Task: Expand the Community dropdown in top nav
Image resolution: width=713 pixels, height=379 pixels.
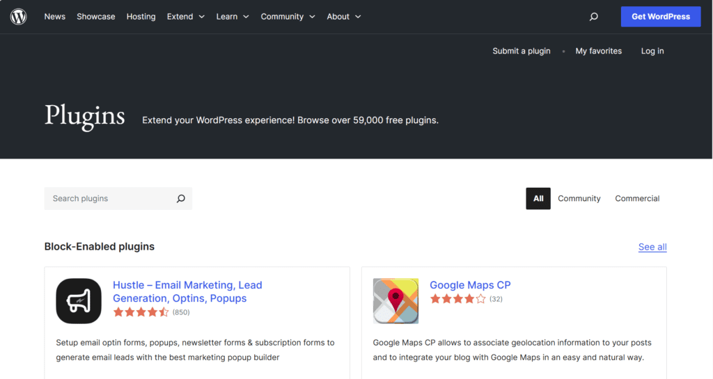Action: [288, 17]
